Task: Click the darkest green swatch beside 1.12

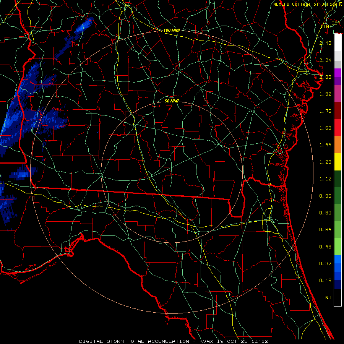Action: click(338, 178)
